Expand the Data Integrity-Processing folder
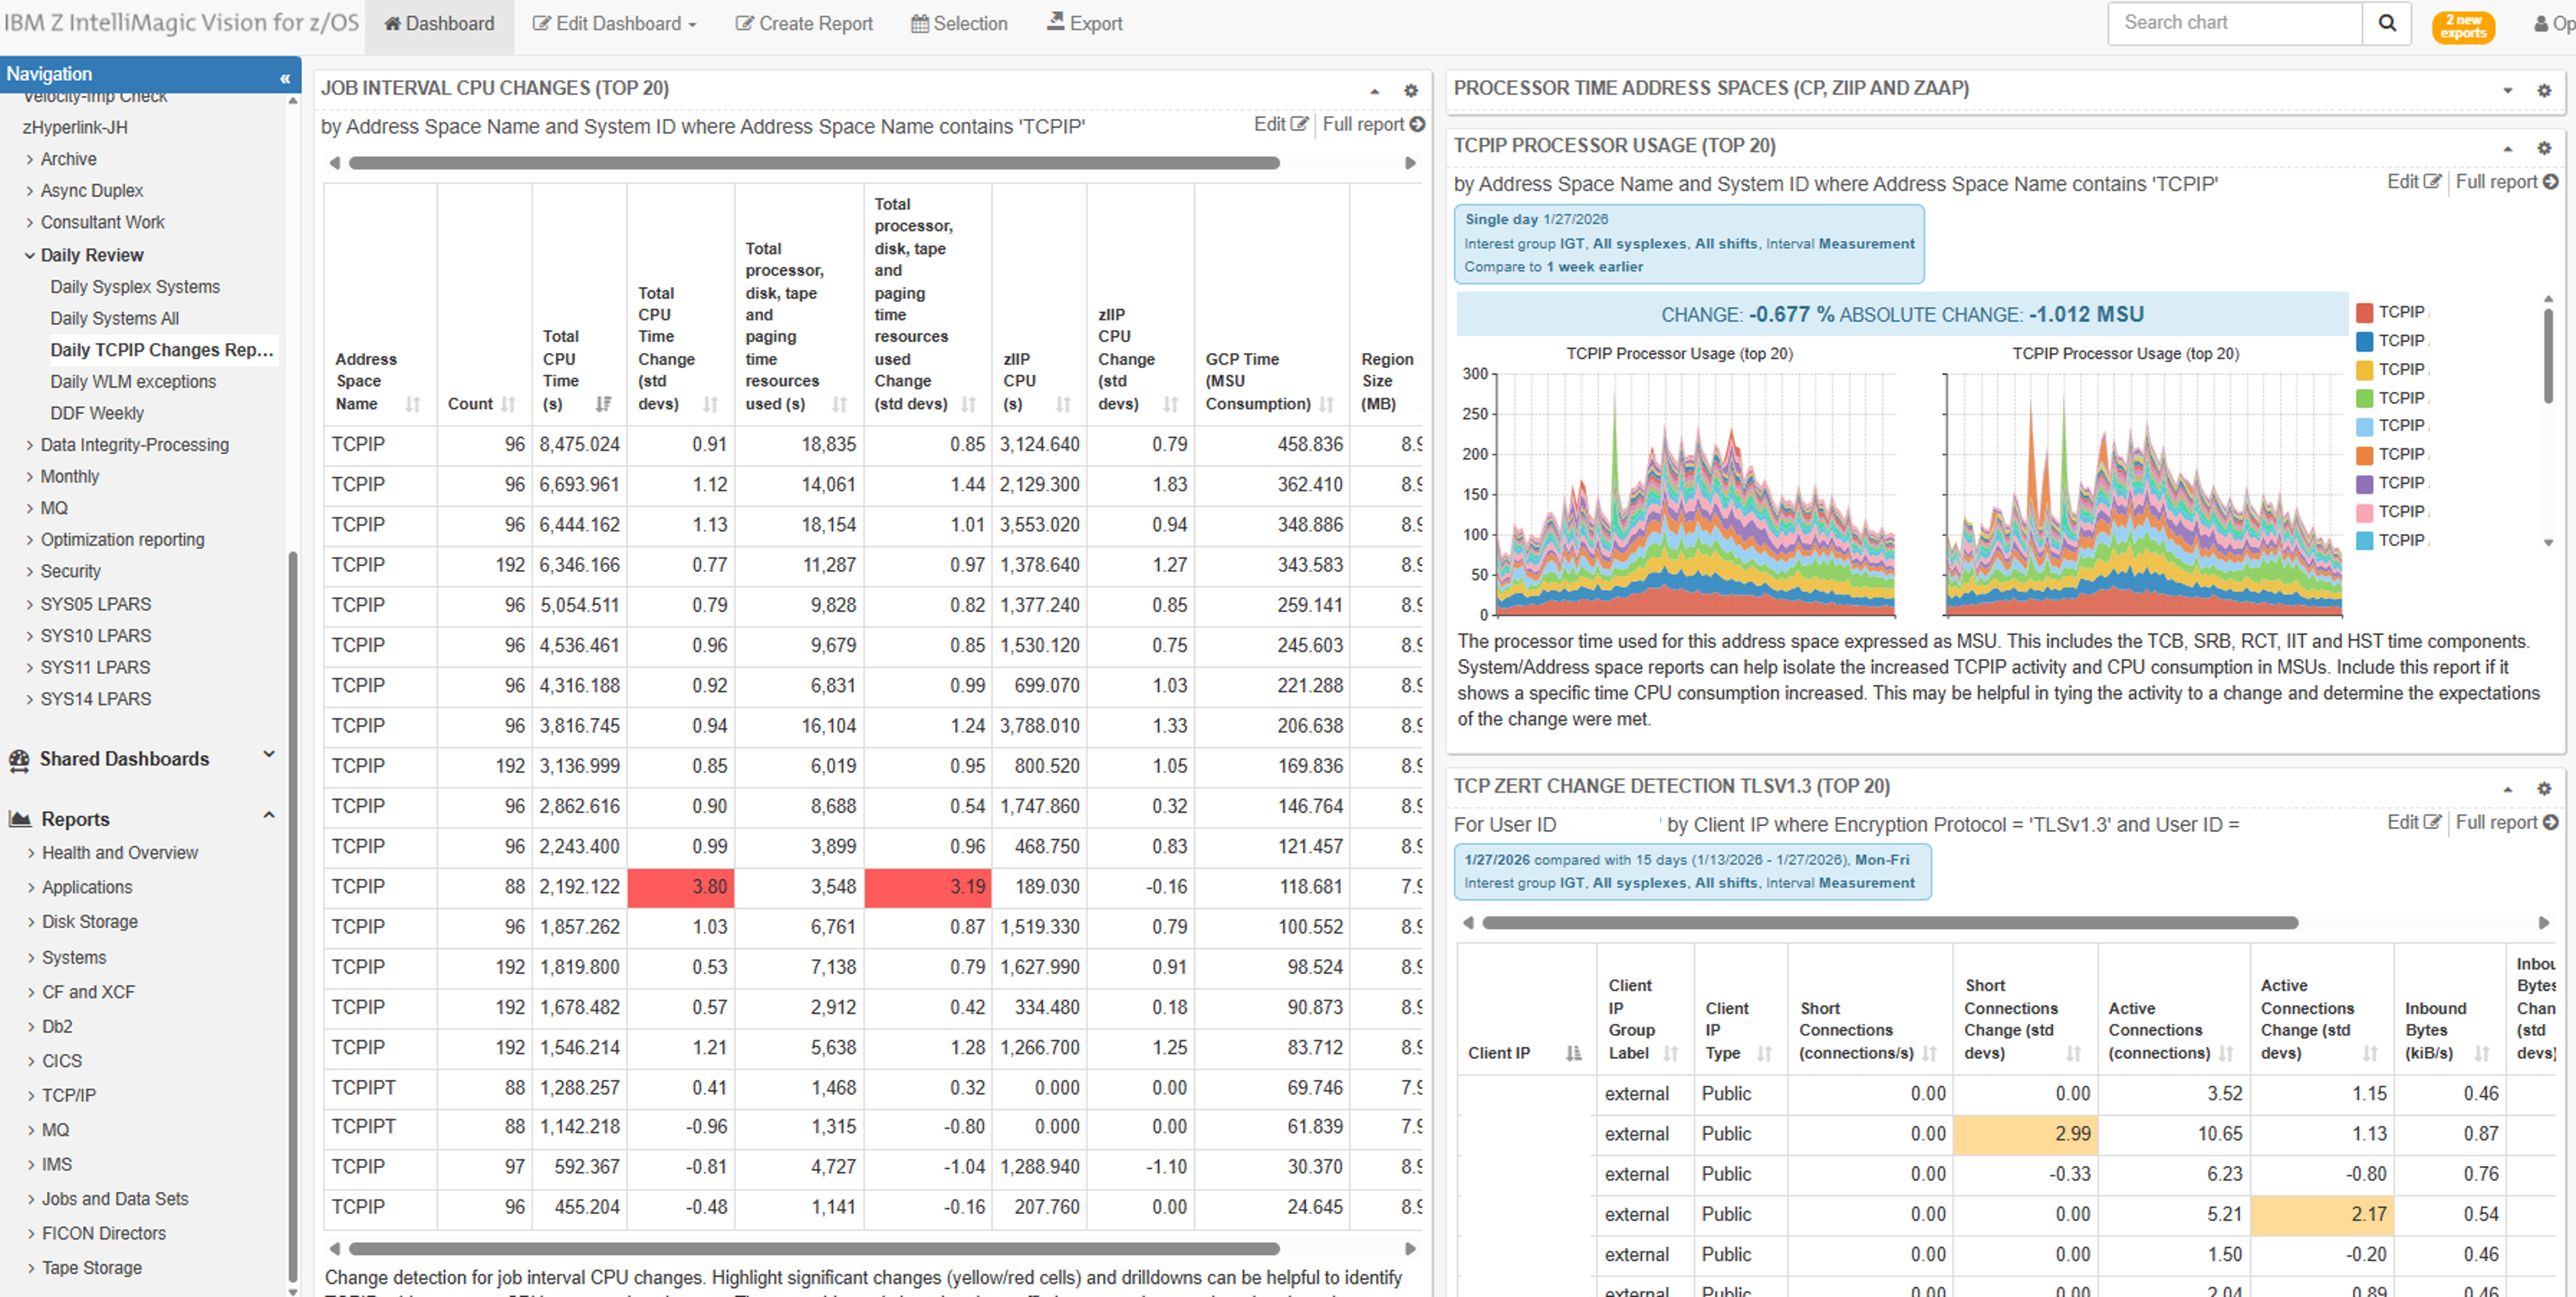Viewport: 2576px width, 1297px height. click(x=30, y=446)
